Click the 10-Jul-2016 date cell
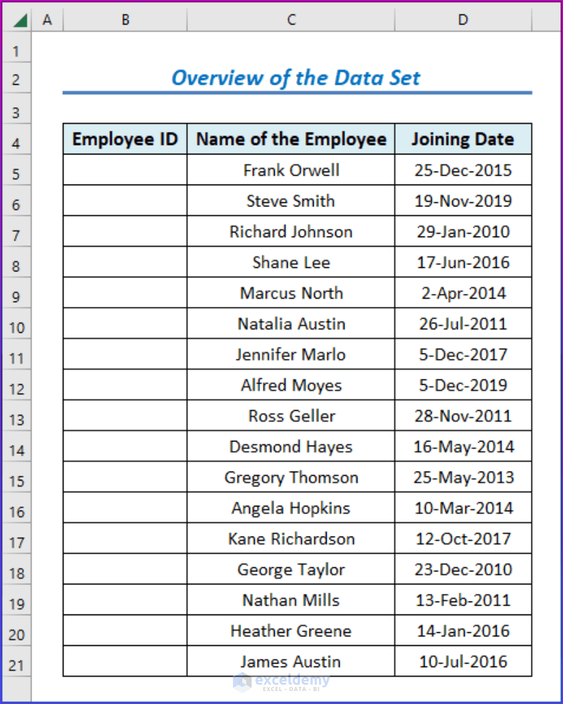 (463, 662)
